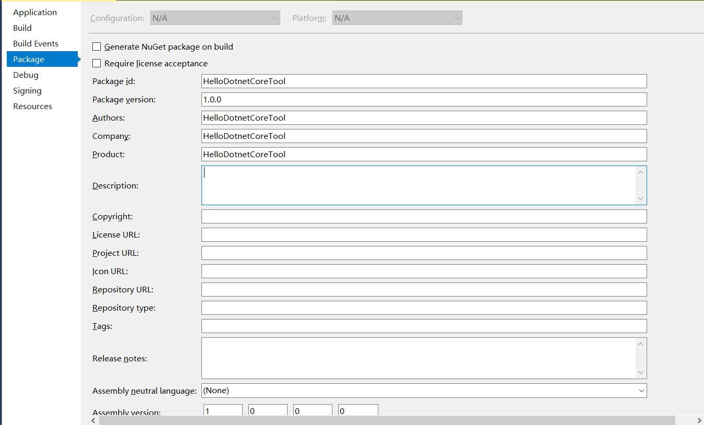Image resolution: width=704 pixels, height=425 pixels.
Task: Edit the Package version field
Action: [x=424, y=100]
